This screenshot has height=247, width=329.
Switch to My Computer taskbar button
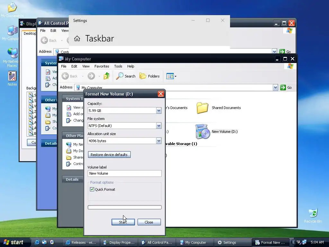click(x=195, y=242)
